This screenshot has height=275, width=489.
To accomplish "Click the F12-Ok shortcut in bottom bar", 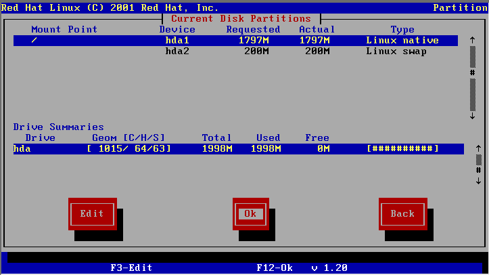I will (275, 268).
